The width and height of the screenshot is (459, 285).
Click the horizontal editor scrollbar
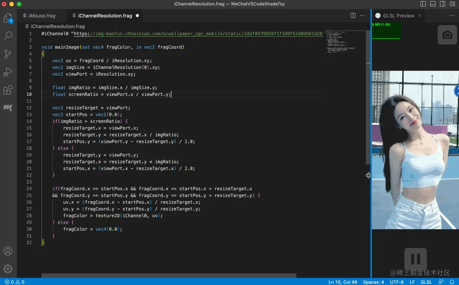coord(169,275)
